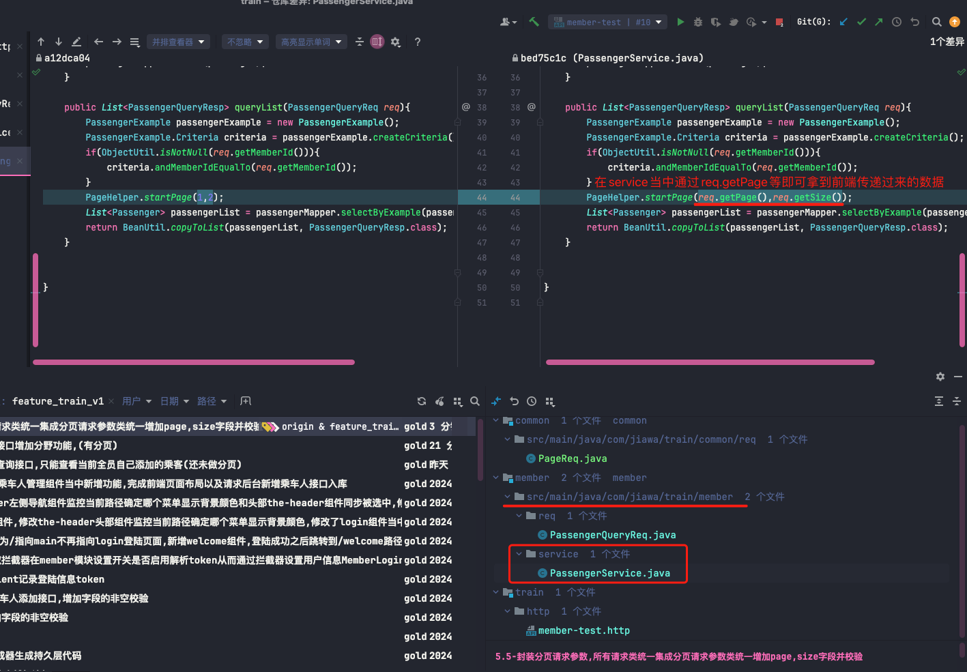Screen dimensions: 967x672
Task: Click the show diff arrows icon
Action: 496,401
